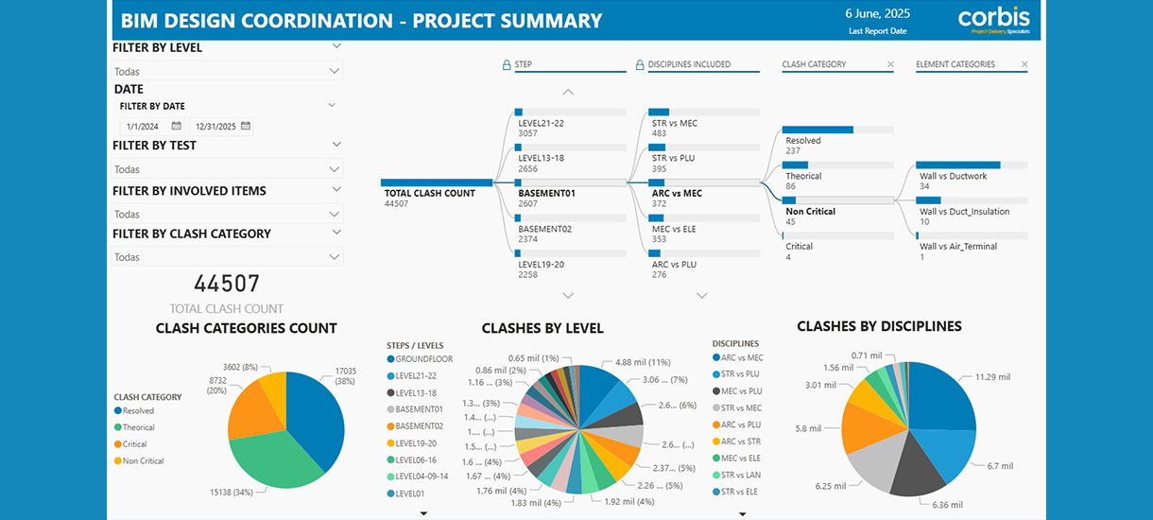The width and height of the screenshot is (1153, 520).
Task: Collapse the FILTER BY INVOLVED ITEMS header chevron
Action: coord(336,190)
